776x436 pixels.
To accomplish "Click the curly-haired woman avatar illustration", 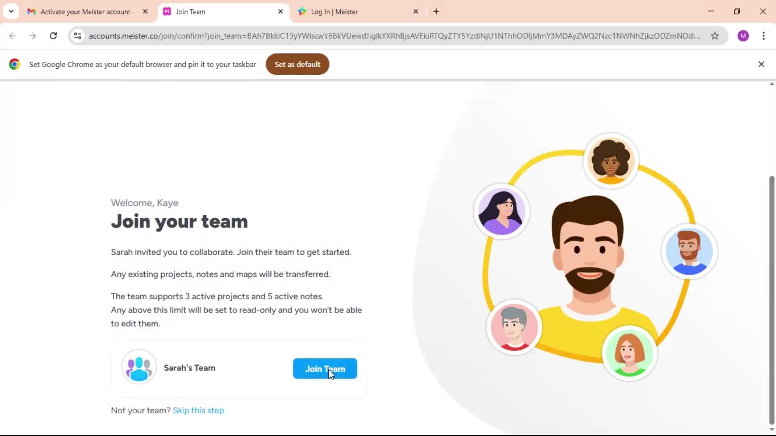I will 611,161.
